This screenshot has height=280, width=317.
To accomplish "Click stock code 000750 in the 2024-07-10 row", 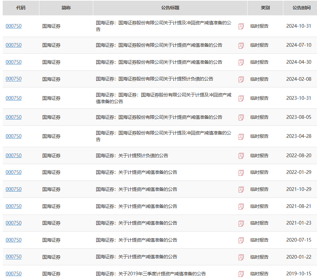I will click(14, 45).
